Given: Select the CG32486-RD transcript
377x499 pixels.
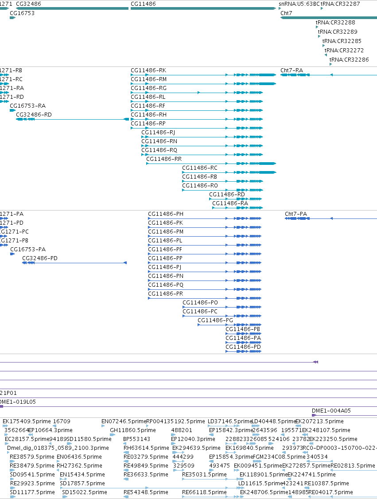Looking at the screenshot, I should 72,119.
